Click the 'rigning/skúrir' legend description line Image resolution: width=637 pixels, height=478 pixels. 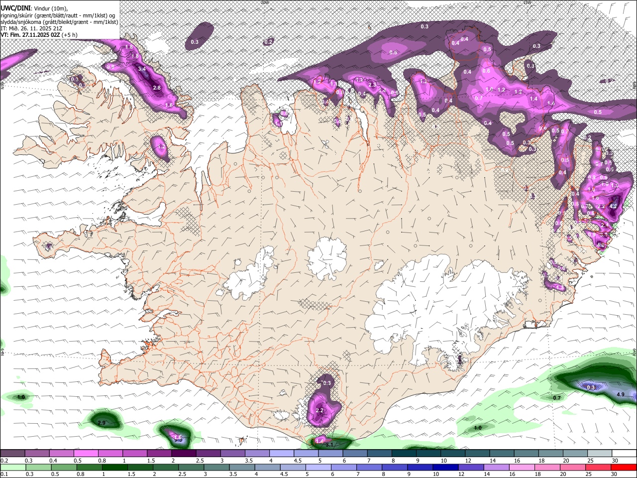coord(58,15)
